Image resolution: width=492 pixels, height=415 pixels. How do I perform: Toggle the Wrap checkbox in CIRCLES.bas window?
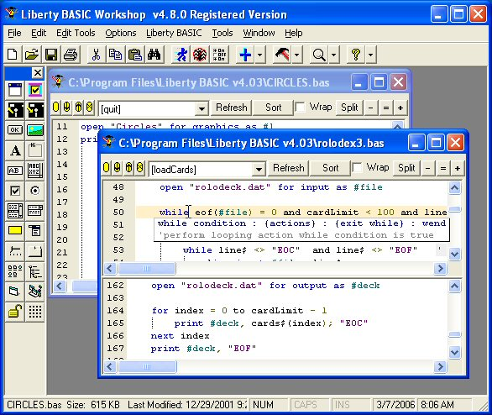pyautogui.click(x=301, y=108)
